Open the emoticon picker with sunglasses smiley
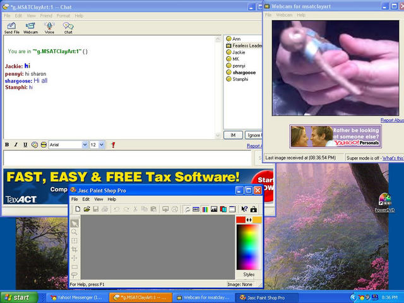404x303 pixels. point(44,145)
